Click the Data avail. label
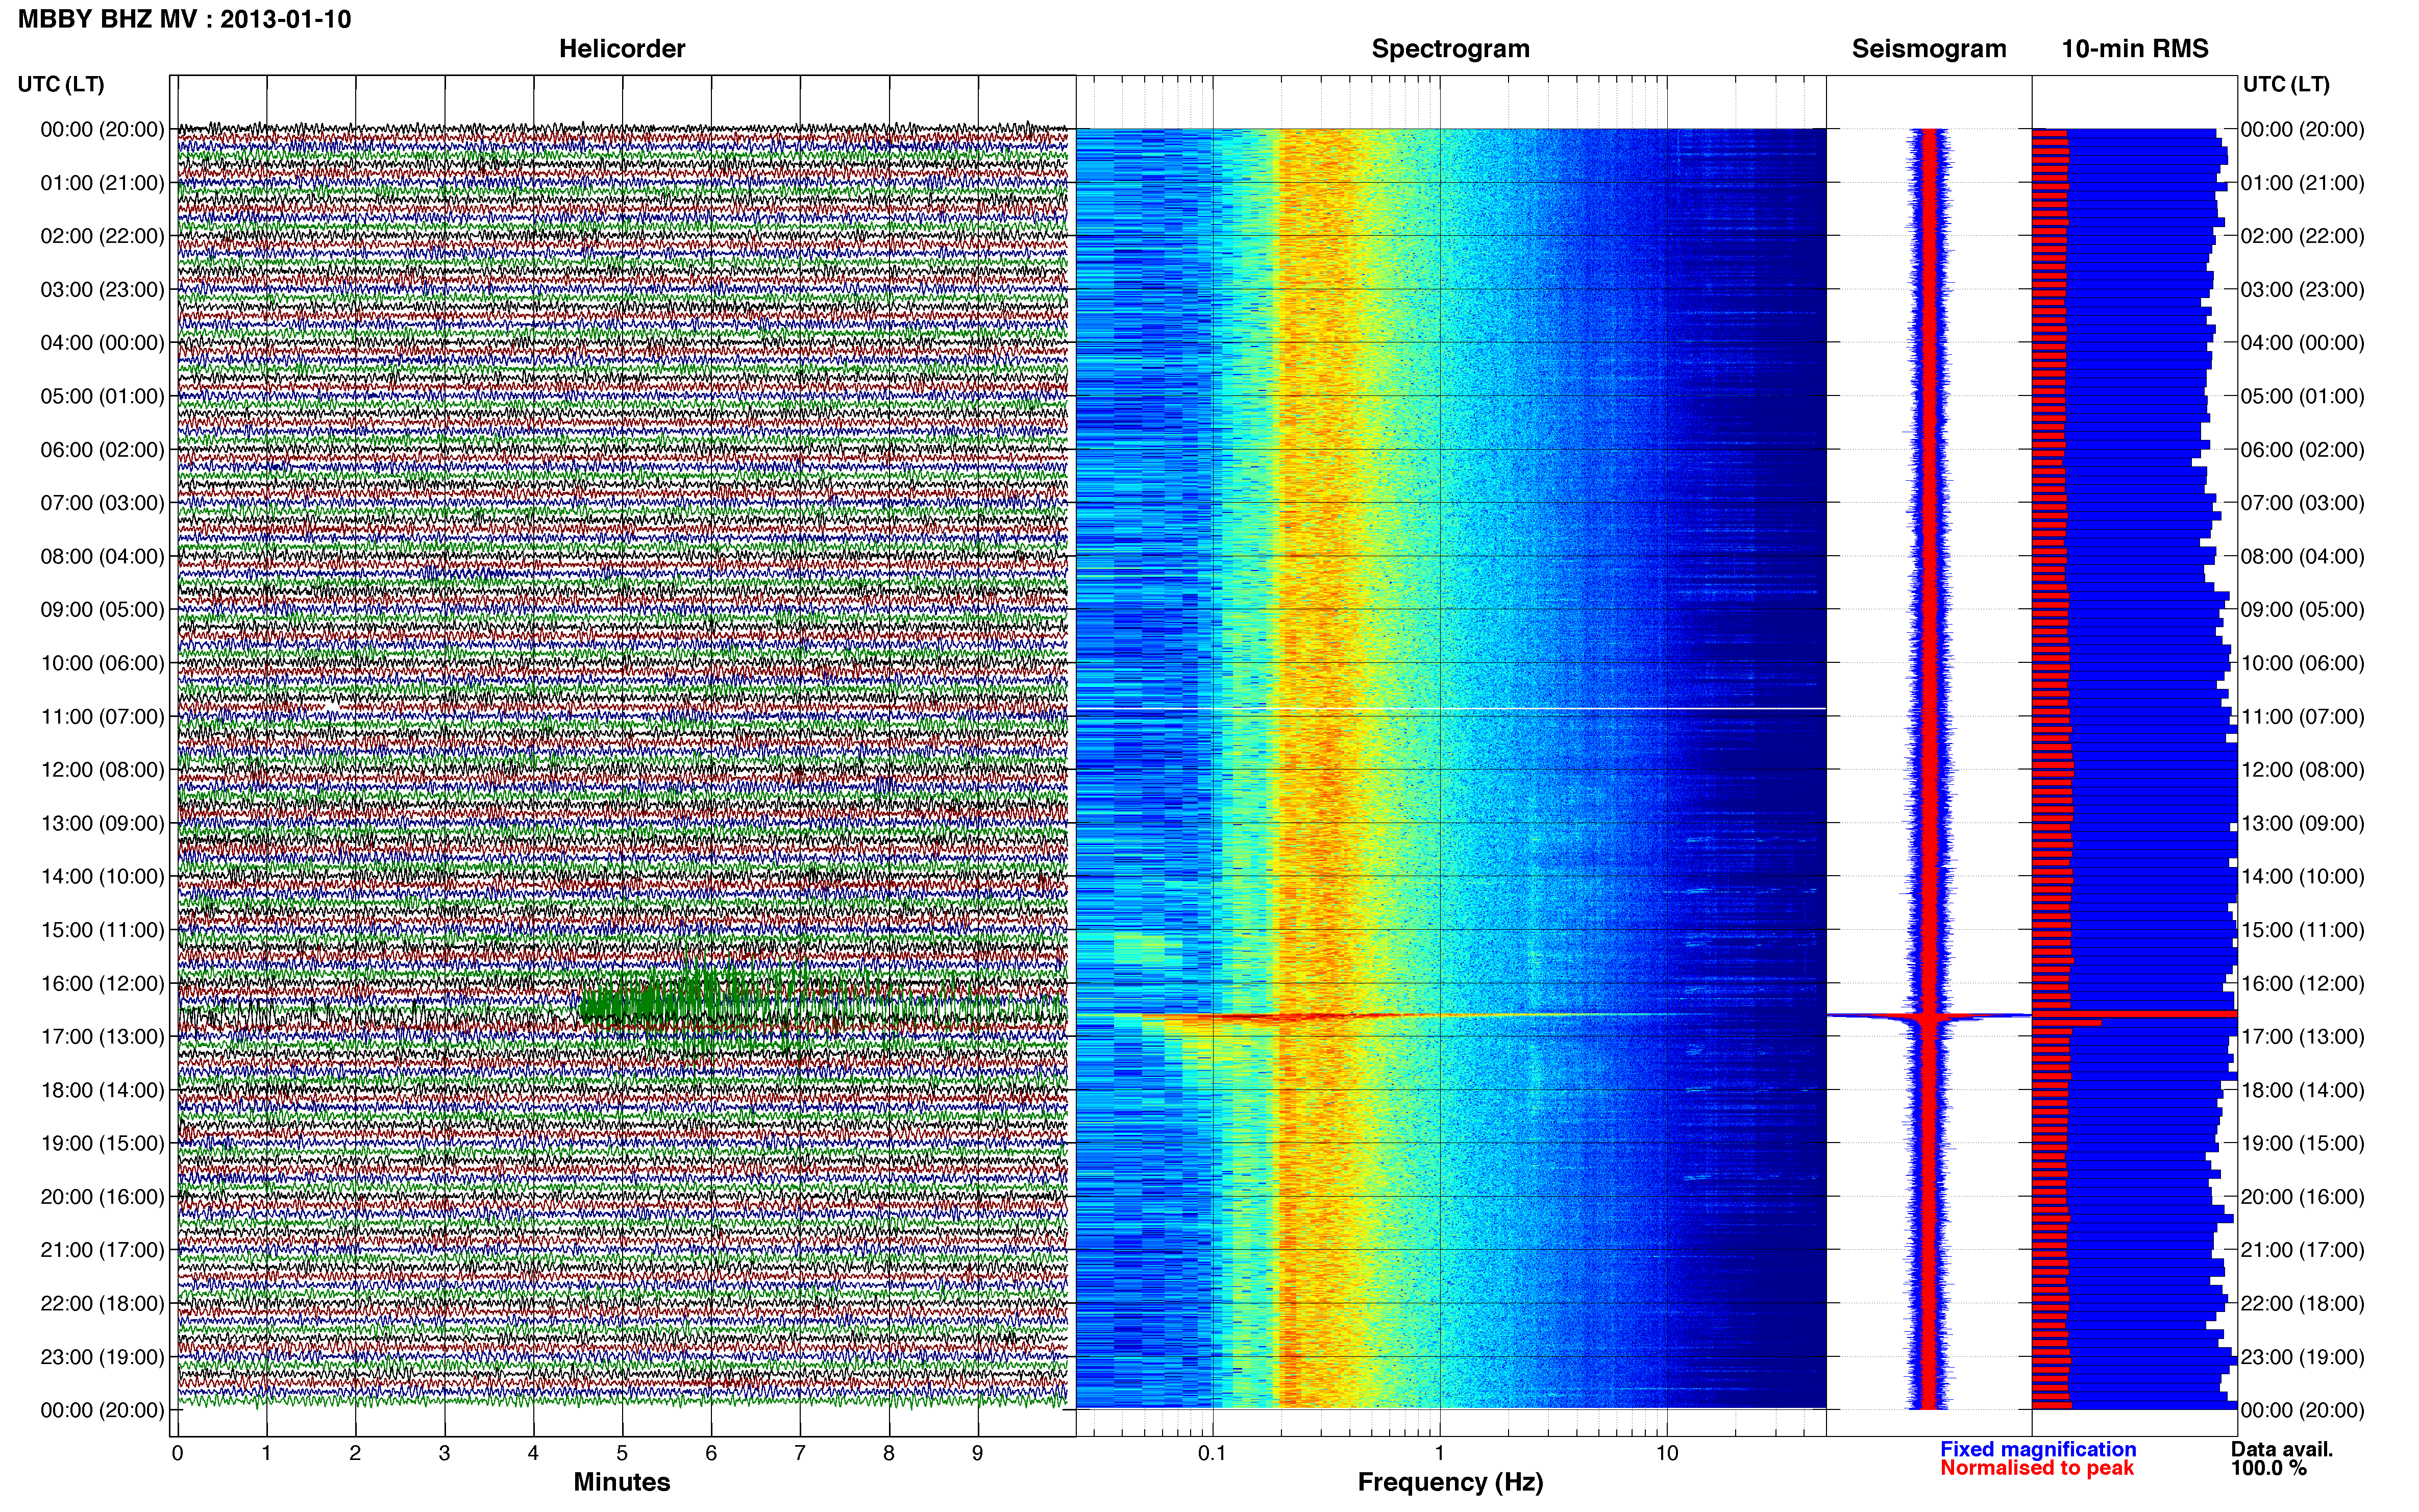Viewport: 2419px width, 1512px height. coord(2282,1449)
